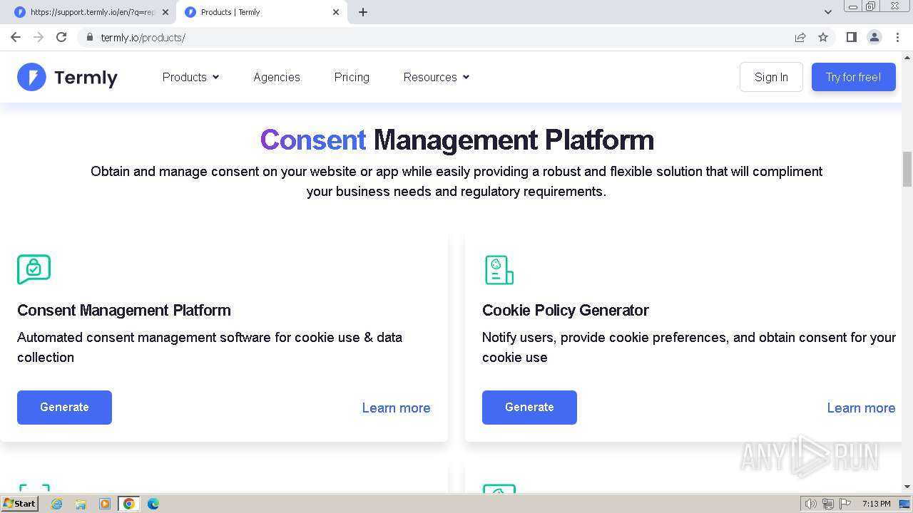Toggle the browser side panel icon
This screenshot has width=913, height=513.
[x=851, y=37]
